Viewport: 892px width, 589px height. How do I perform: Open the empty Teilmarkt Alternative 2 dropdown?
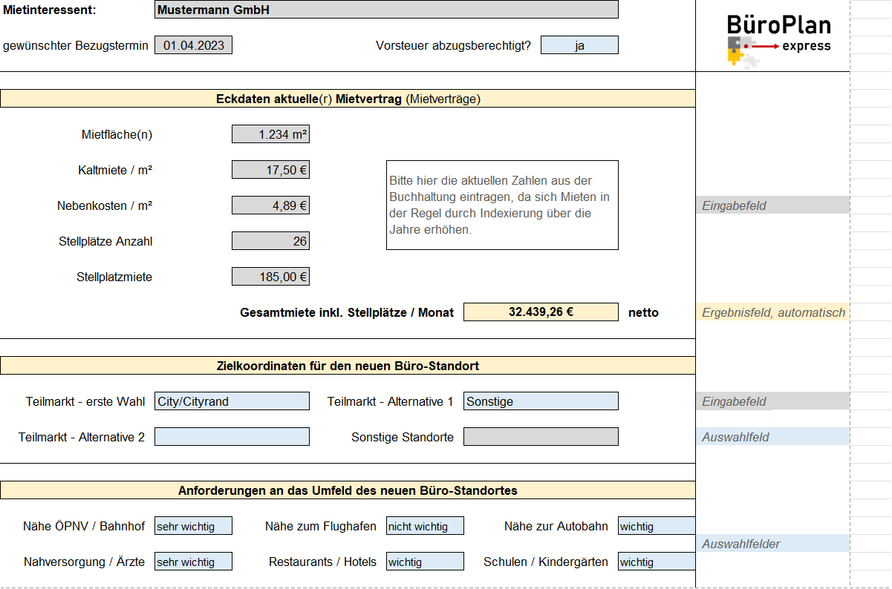pos(232,437)
